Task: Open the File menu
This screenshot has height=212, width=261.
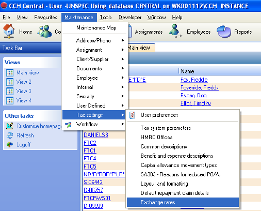Action: [x=6, y=18]
